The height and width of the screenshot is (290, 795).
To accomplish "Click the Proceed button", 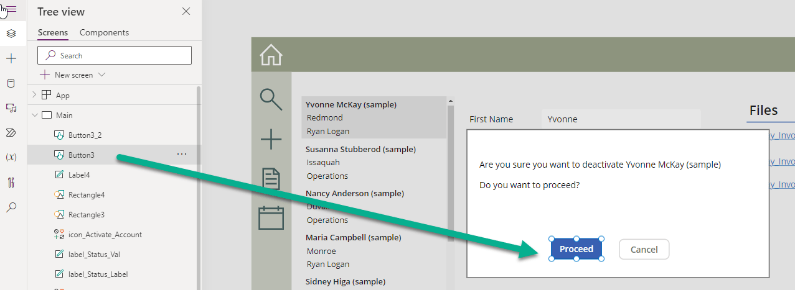I will [x=576, y=249].
